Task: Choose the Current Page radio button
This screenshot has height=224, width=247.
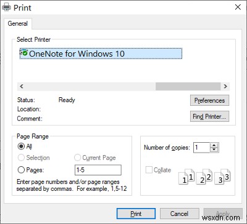Action: (95, 158)
